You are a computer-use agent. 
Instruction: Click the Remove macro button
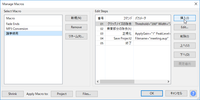click(x=76, y=27)
